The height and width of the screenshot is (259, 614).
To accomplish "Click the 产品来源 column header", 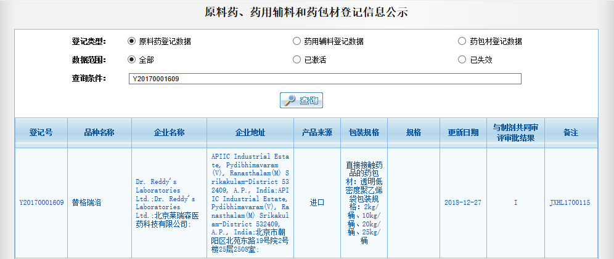I will pos(317,133).
